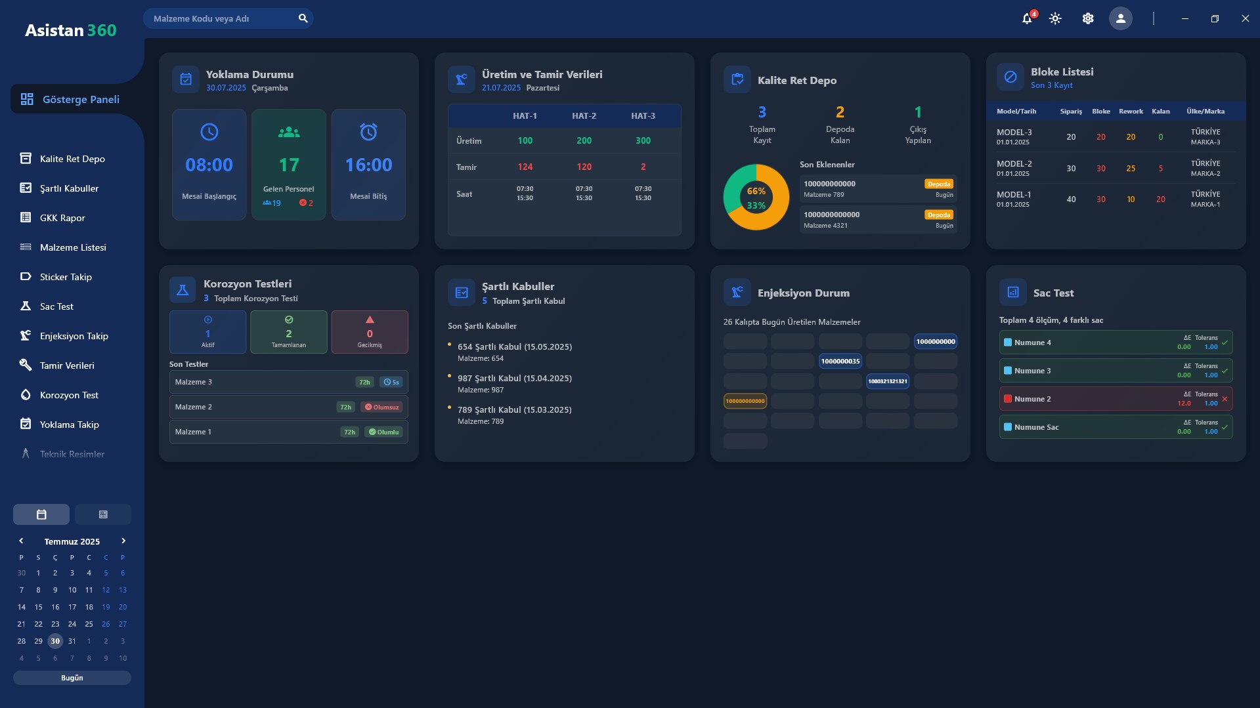
Task: Open the user profile avatar
Action: coord(1120,19)
